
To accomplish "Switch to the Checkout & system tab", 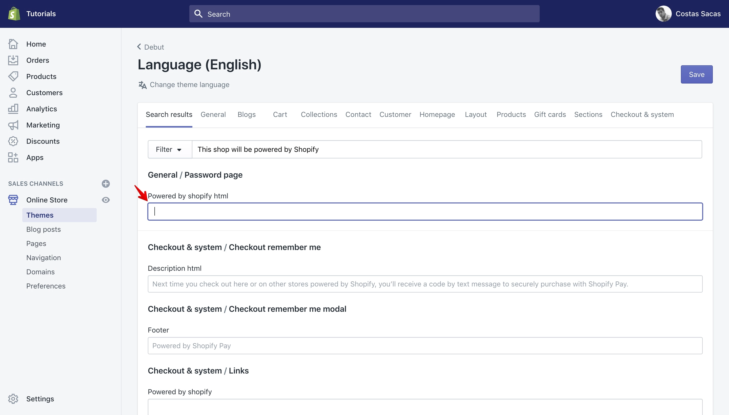I will (x=642, y=114).
